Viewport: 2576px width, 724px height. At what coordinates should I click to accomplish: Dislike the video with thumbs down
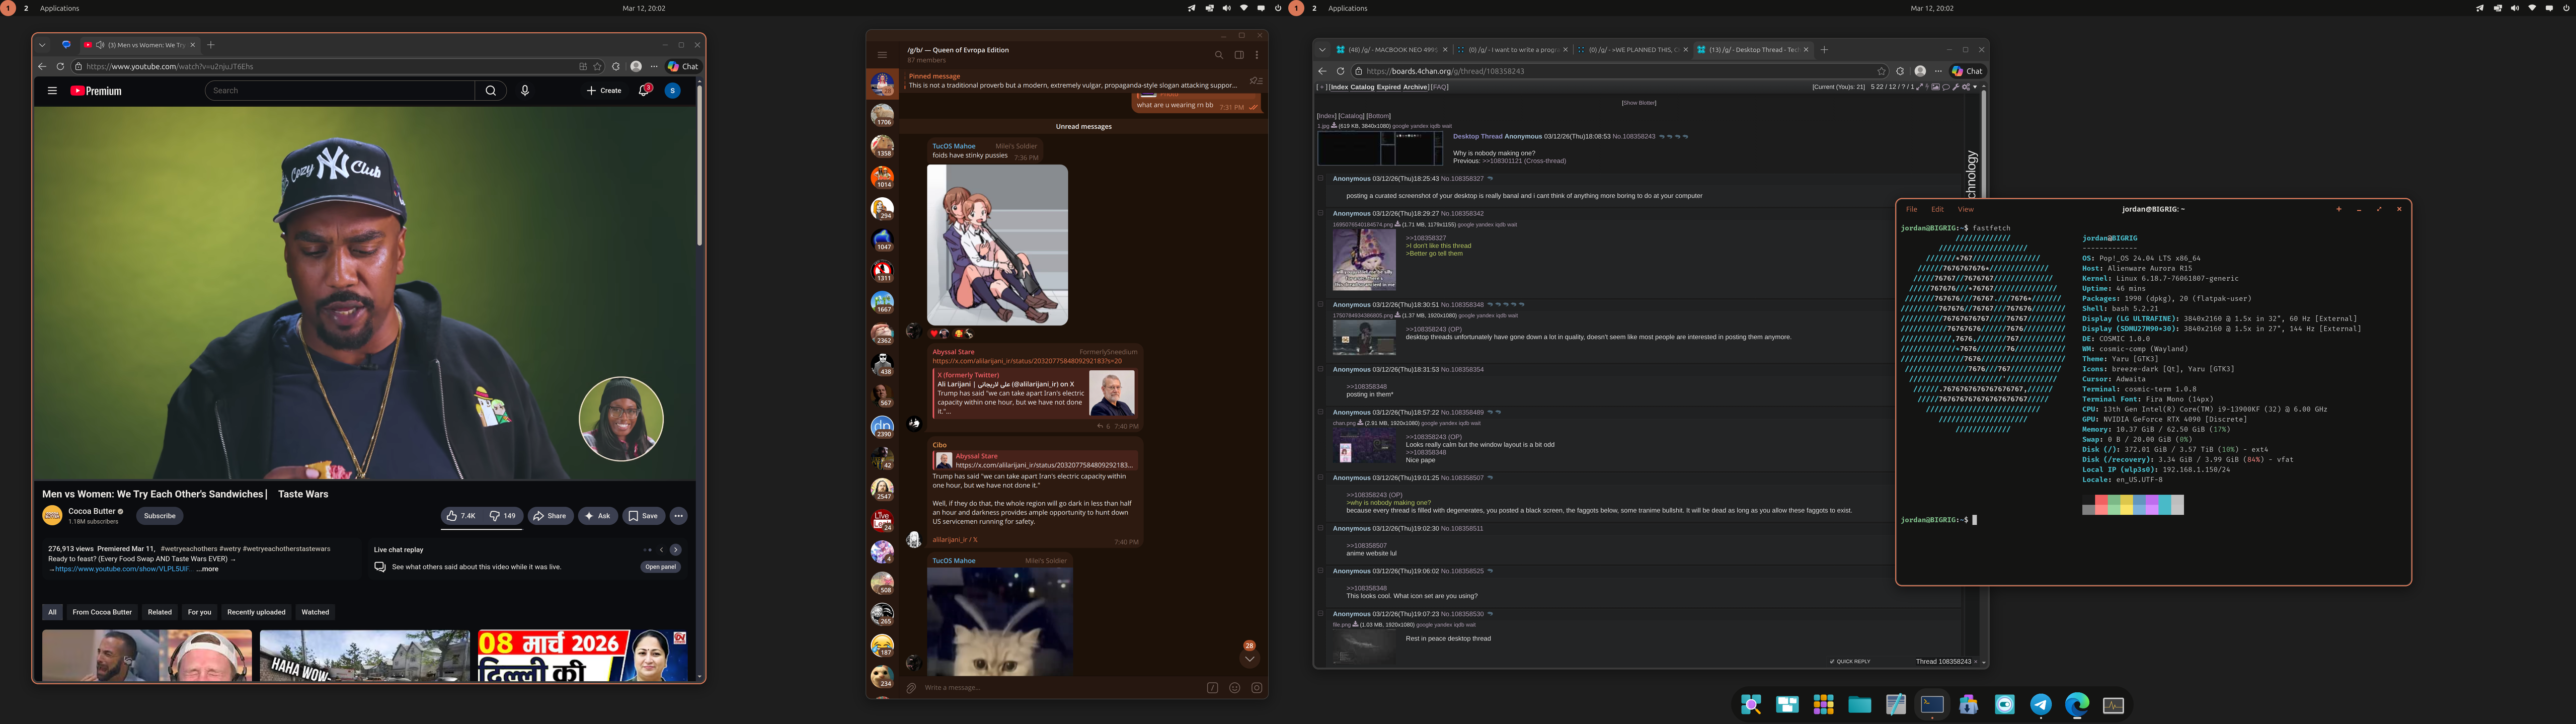pos(502,516)
